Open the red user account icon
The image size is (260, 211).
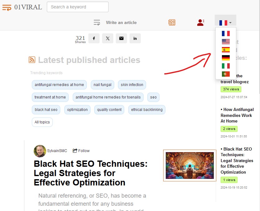(201, 22)
